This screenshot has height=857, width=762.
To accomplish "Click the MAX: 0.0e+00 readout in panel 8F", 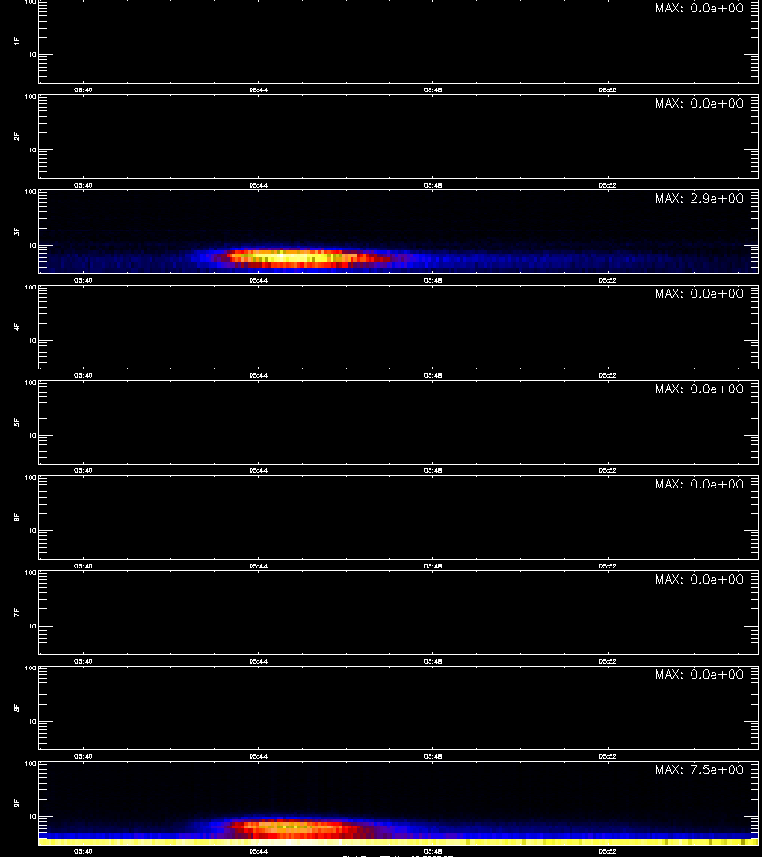I will click(699, 674).
